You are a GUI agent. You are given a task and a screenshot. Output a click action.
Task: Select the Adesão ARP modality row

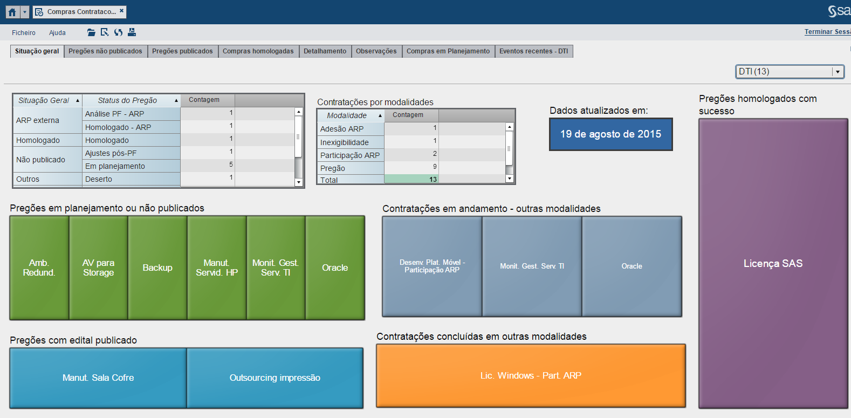(x=351, y=129)
